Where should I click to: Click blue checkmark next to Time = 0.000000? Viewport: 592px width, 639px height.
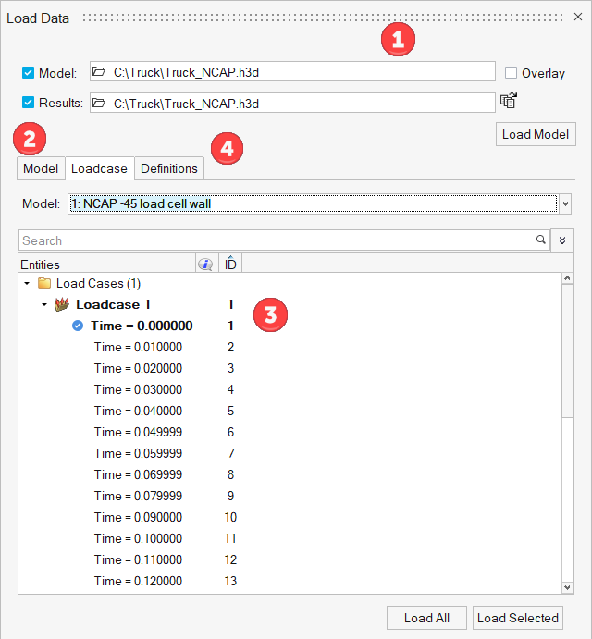[78, 326]
